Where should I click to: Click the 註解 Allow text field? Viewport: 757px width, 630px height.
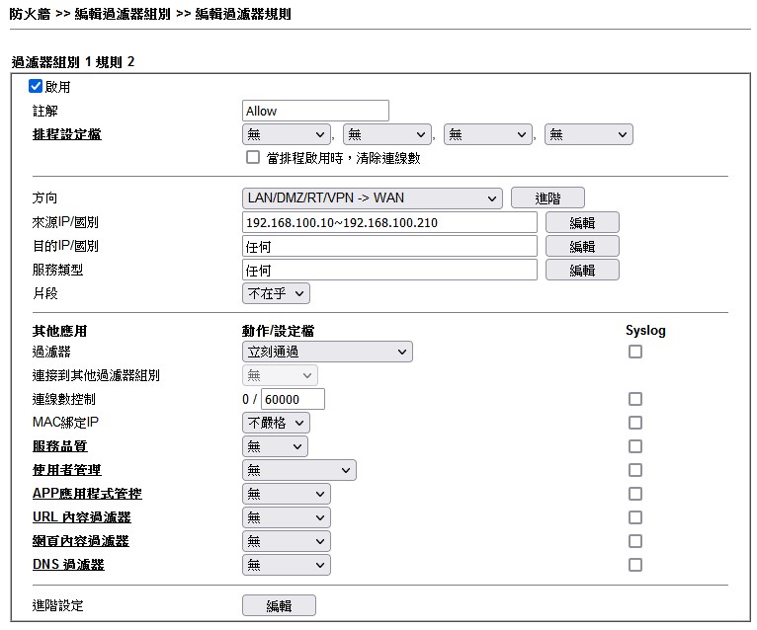315,111
